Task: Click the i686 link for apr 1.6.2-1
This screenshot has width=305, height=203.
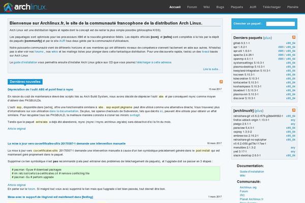Action: click(x=281, y=47)
